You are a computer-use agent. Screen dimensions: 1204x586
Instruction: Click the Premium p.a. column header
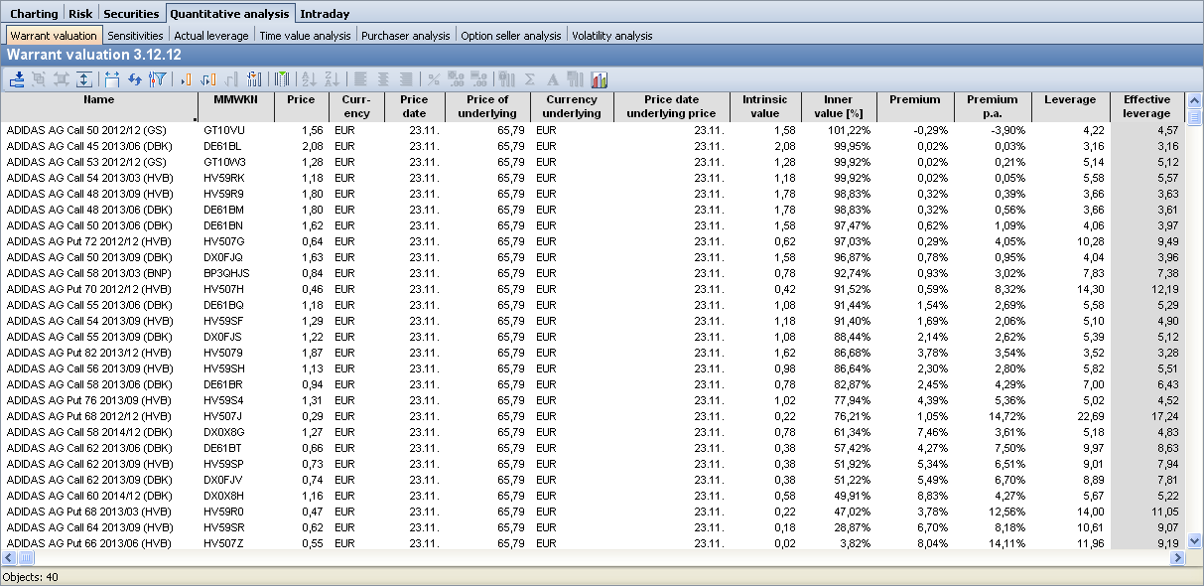992,106
